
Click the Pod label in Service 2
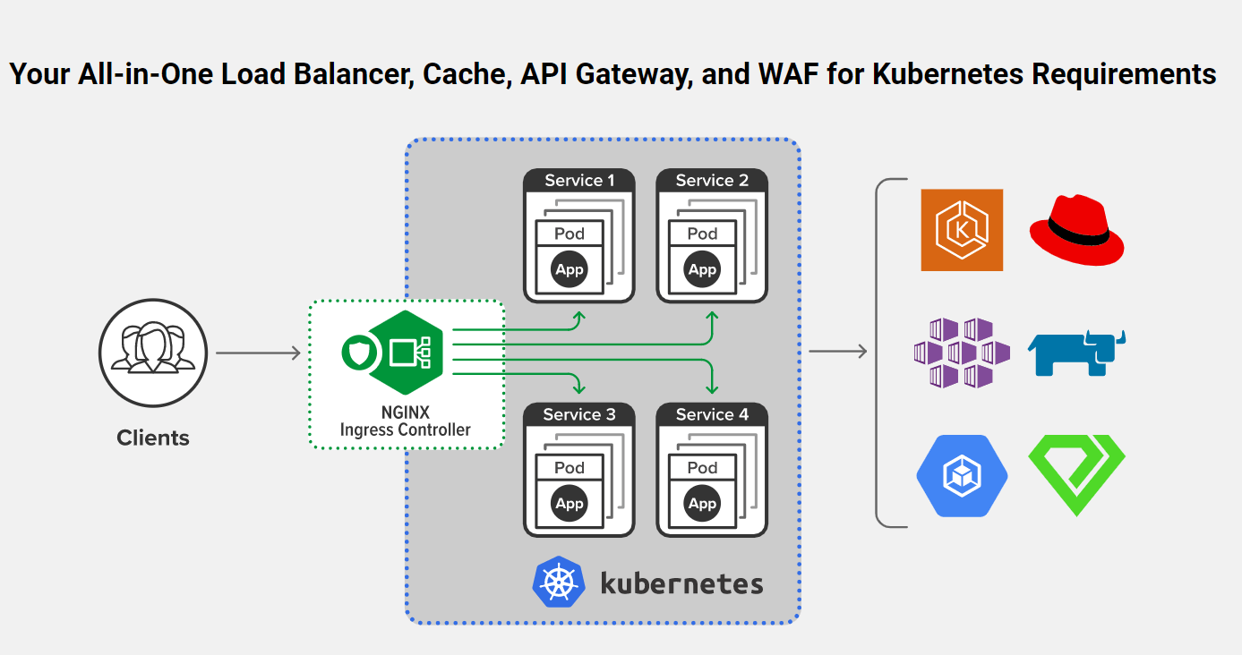pyautogui.click(x=702, y=234)
